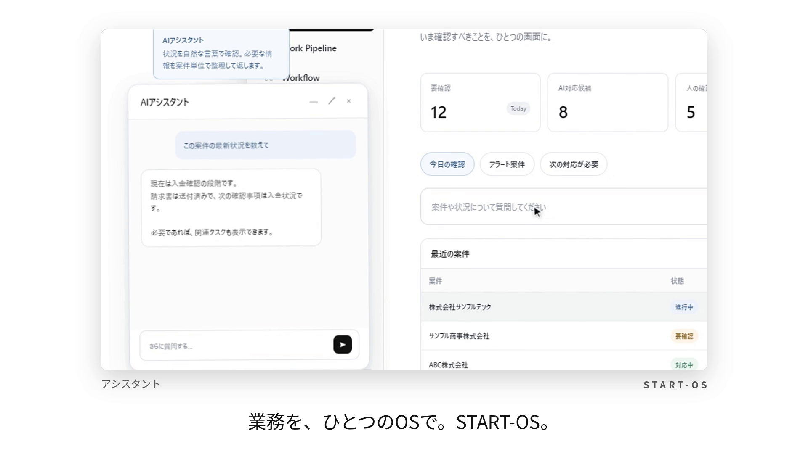Click the 案件 column header

click(x=436, y=281)
